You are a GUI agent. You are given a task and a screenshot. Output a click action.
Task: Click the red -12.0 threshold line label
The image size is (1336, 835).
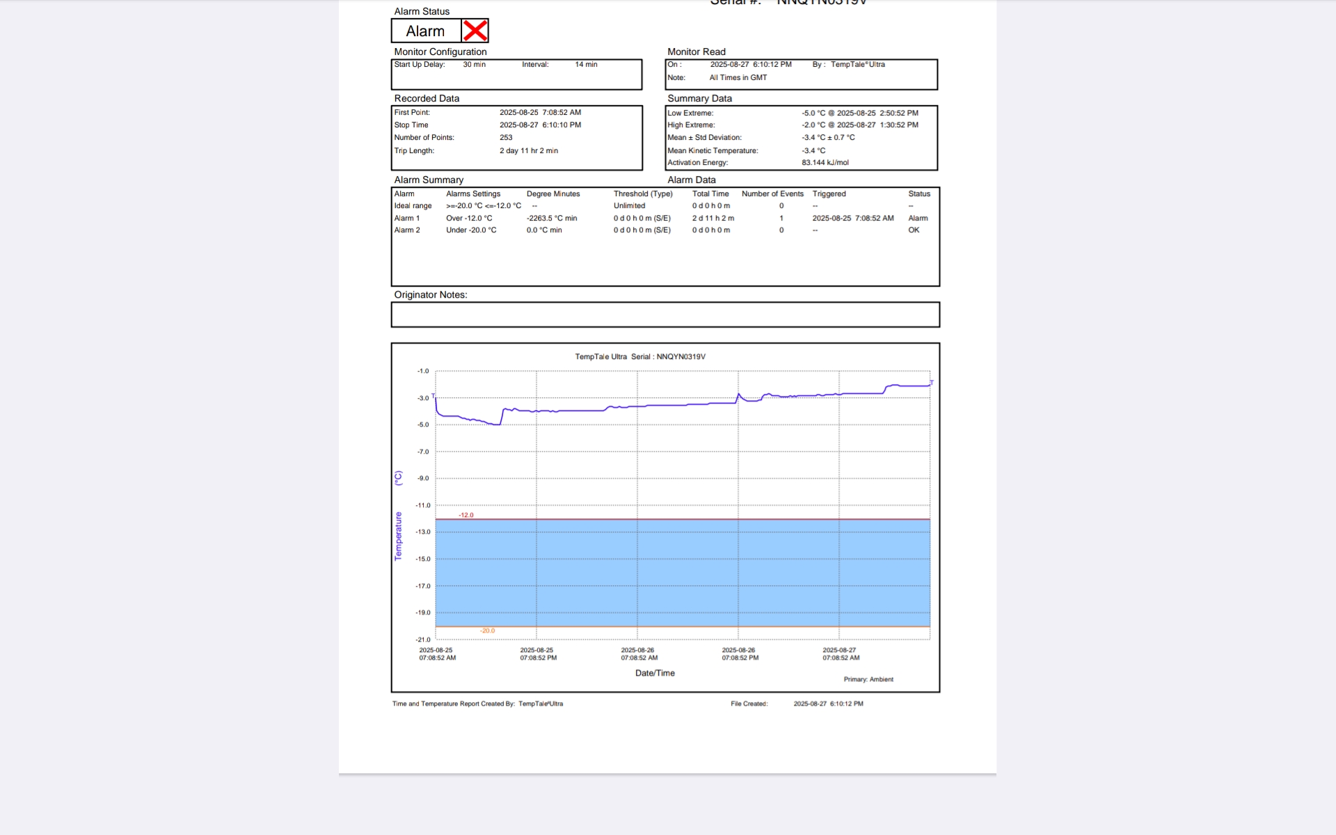pos(466,515)
